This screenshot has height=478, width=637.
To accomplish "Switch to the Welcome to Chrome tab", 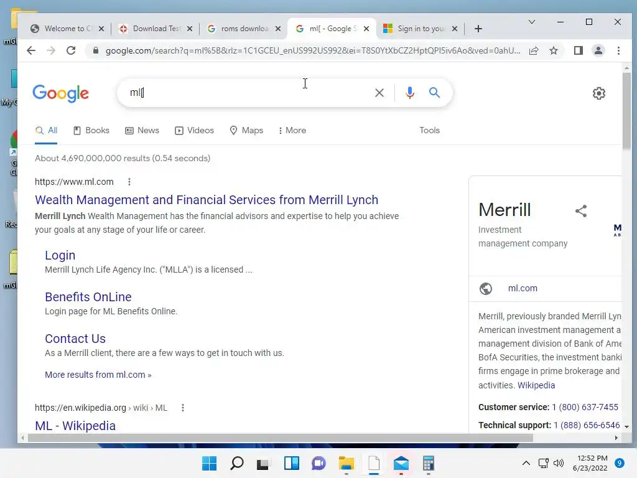I will (67, 29).
